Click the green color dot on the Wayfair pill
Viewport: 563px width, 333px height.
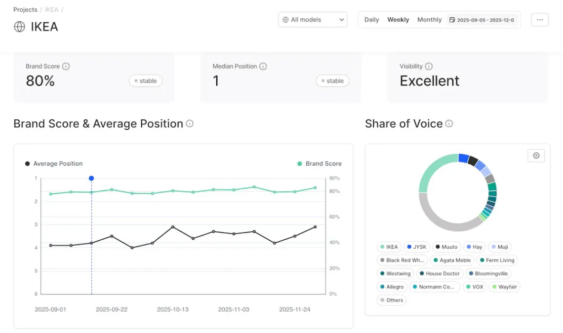[x=494, y=287]
